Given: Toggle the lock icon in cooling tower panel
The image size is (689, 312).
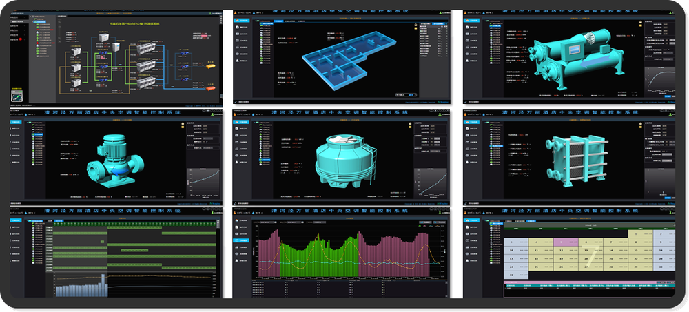Looking at the screenshot, I should coord(410,123).
